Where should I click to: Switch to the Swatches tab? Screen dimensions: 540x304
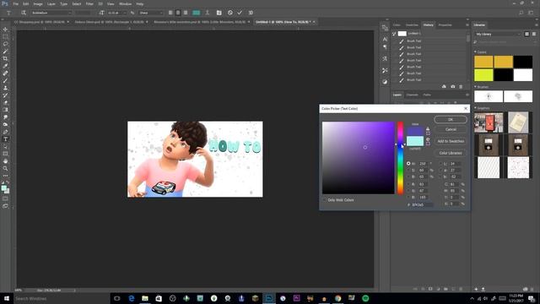tap(412, 24)
